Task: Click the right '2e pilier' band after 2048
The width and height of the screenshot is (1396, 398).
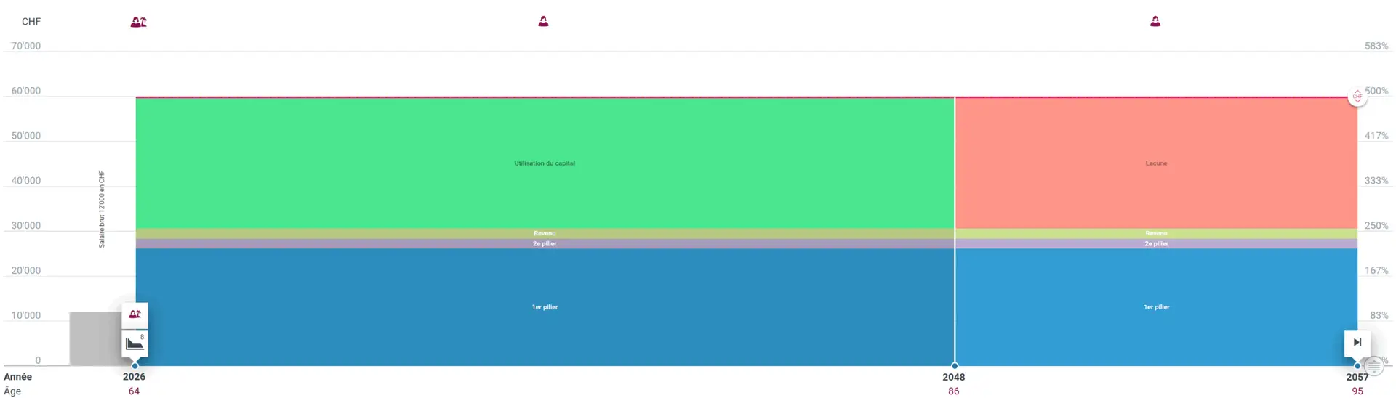Action: pos(1156,244)
